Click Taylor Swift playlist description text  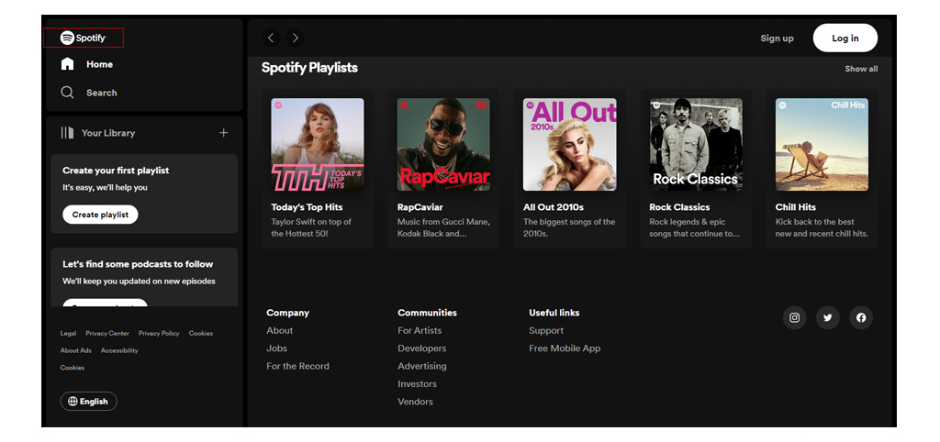coord(311,227)
